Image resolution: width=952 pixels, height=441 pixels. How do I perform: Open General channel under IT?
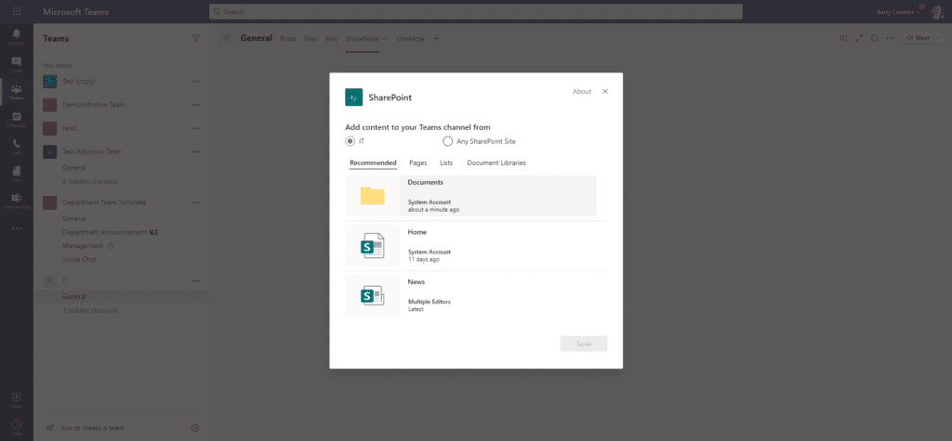point(74,297)
